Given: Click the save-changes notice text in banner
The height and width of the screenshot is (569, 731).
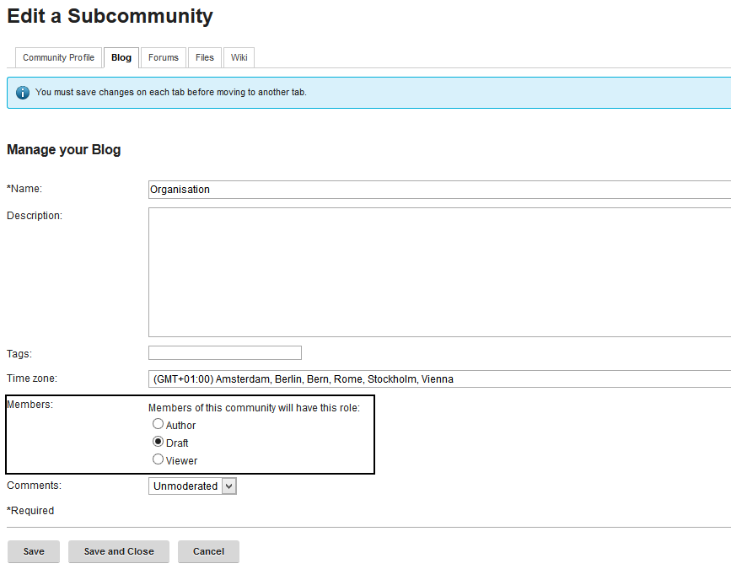Looking at the screenshot, I should (170, 93).
